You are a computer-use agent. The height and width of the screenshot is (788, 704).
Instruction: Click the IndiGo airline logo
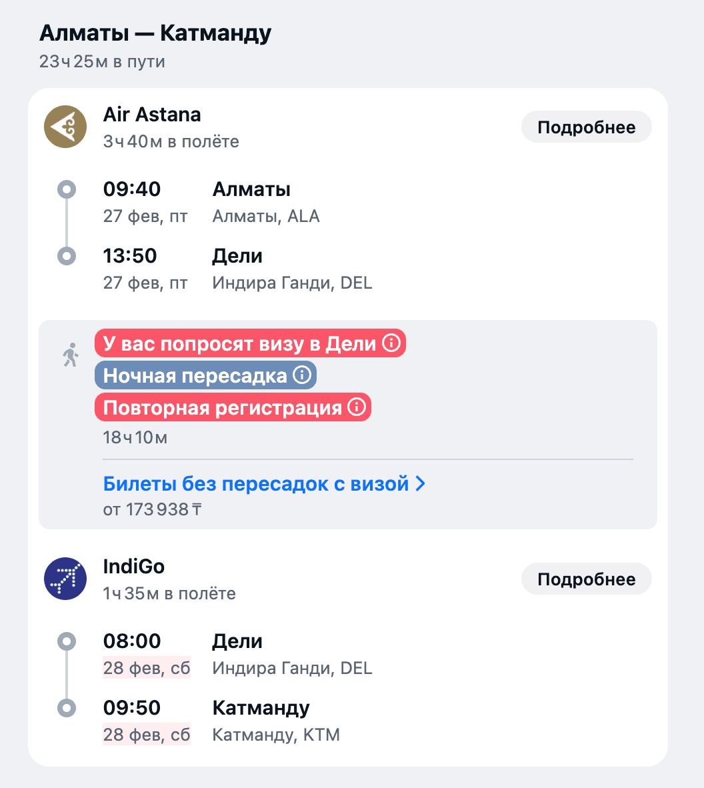point(65,579)
